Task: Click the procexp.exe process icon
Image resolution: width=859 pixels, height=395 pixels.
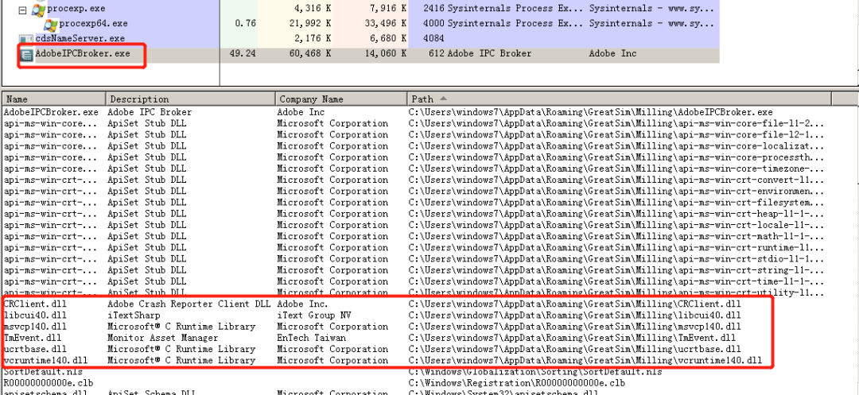Action: coord(37,9)
